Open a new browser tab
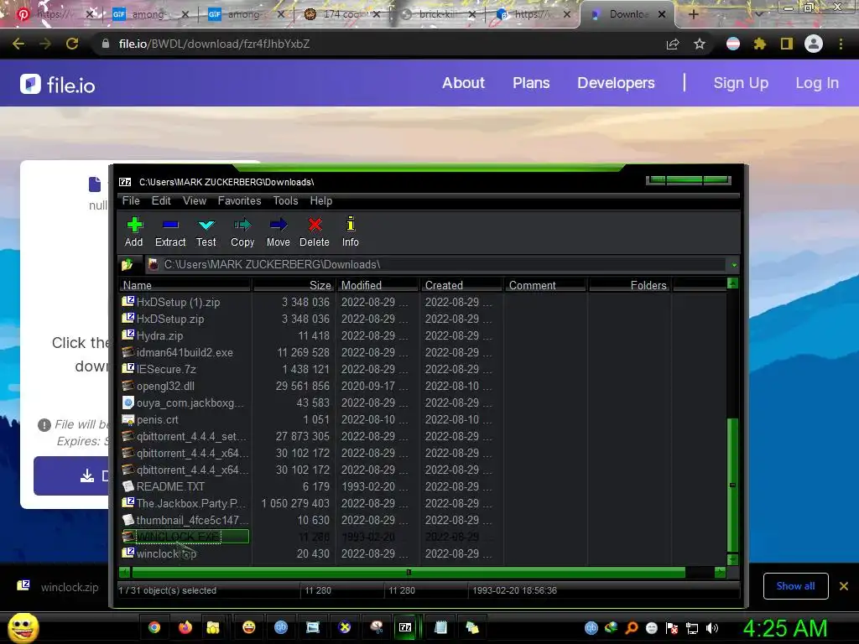The height and width of the screenshot is (644, 859). pyautogui.click(x=693, y=14)
